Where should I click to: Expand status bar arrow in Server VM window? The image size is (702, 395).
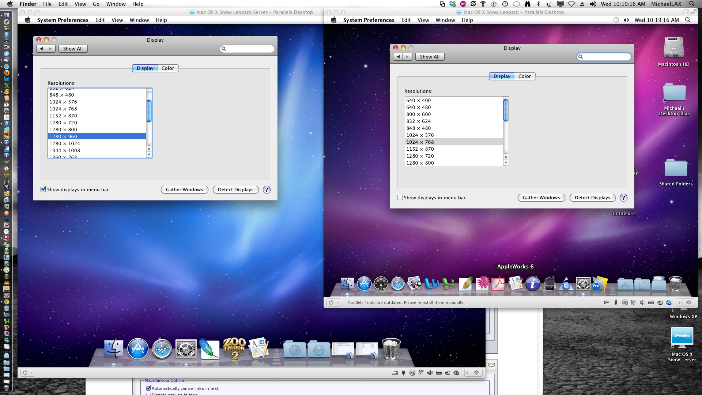click(x=467, y=373)
